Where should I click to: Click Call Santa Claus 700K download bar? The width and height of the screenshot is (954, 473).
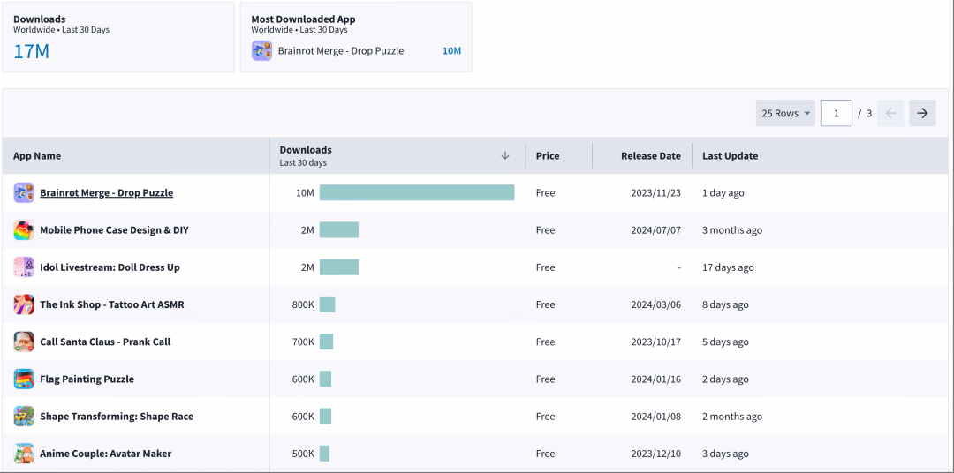[326, 342]
